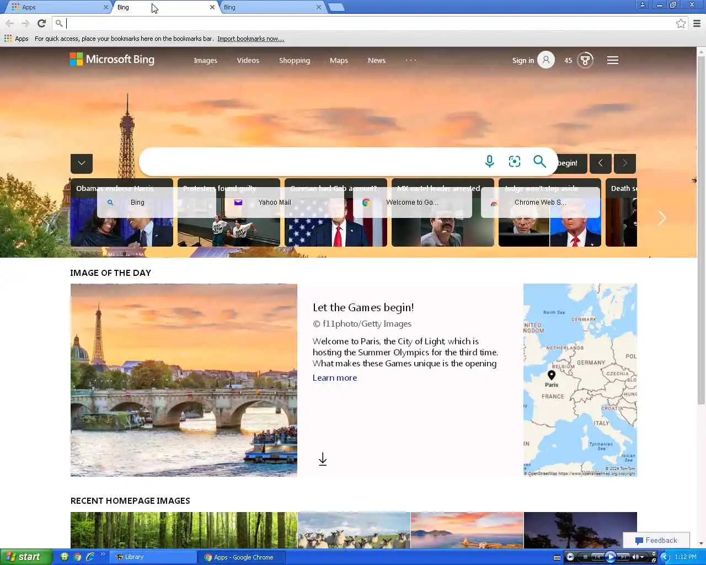The height and width of the screenshot is (565, 706).
Task: Open the Death news card at carousel end
Action: [x=622, y=212]
